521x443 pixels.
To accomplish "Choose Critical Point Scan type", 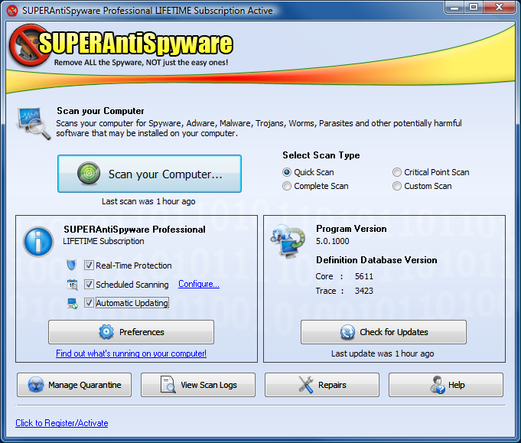I will pyautogui.click(x=431, y=172).
